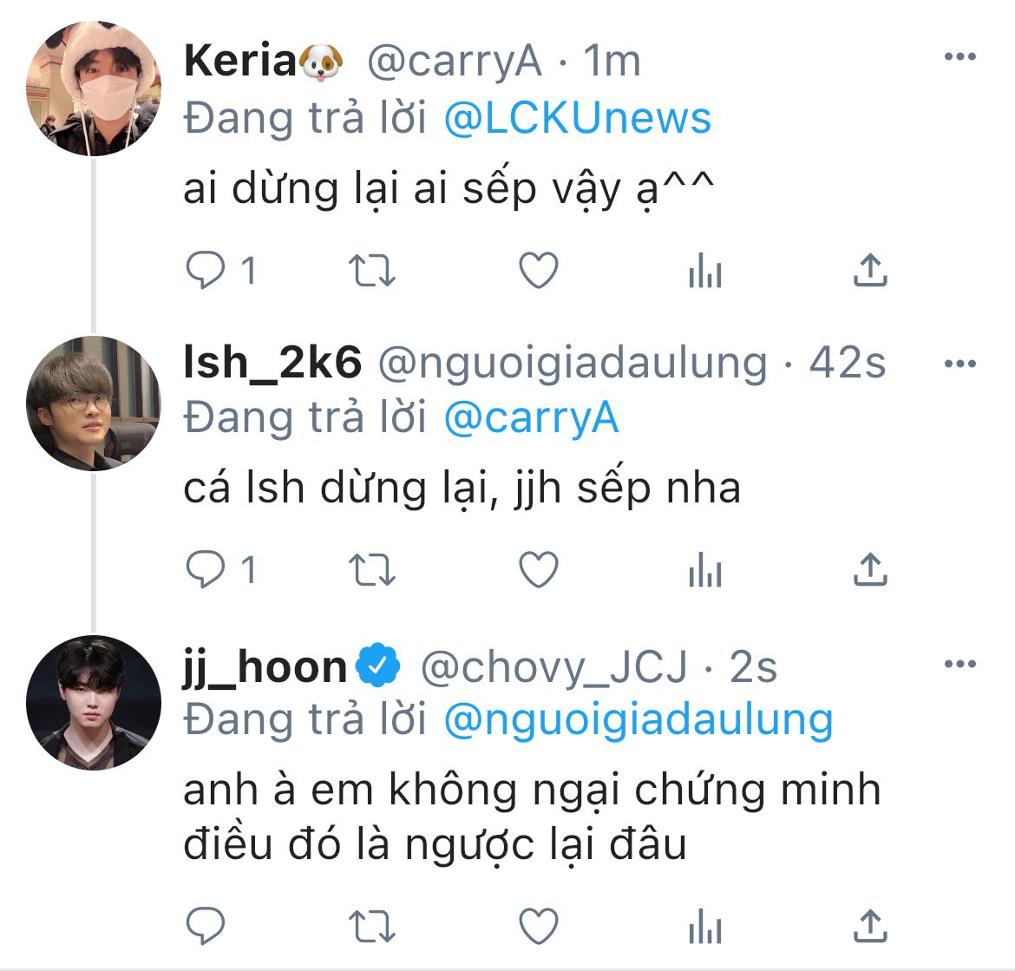
Task: Open more options on Keria's tweet
Action: click(x=959, y=58)
